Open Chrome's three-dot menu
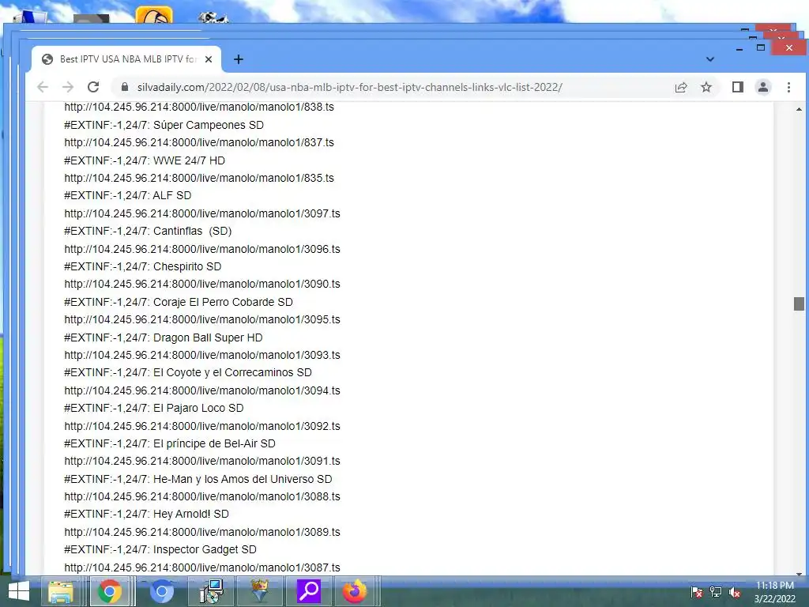This screenshot has height=607, width=809. (x=788, y=87)
